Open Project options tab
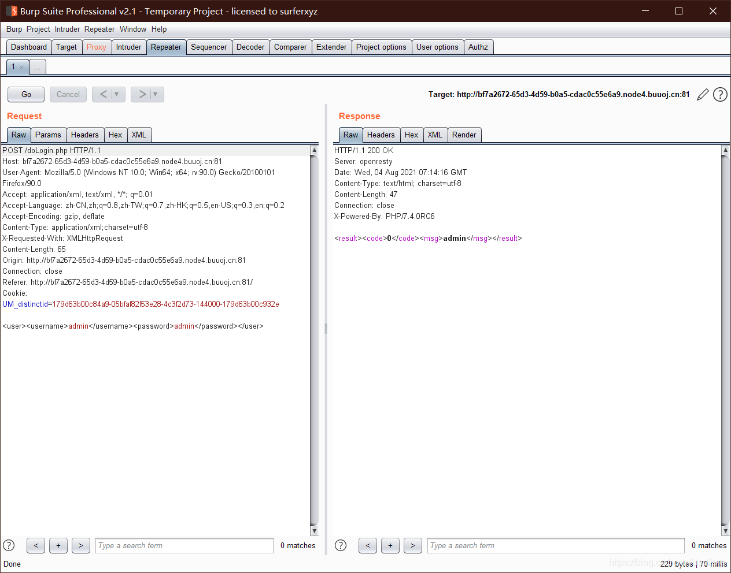 point(381,47)
